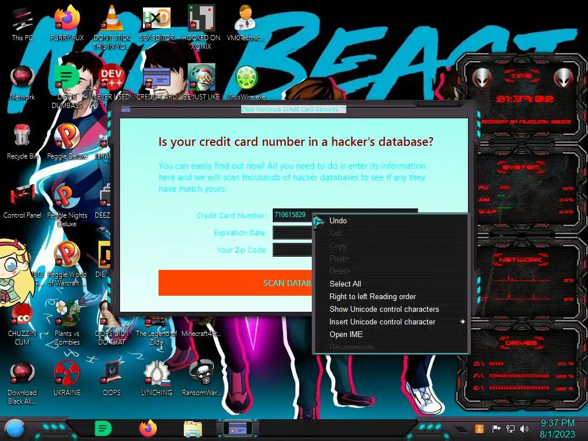Open the CHUZZIN CUM desktop icon
This screenshot has height=441, width=588.
[x=22, y=325]
